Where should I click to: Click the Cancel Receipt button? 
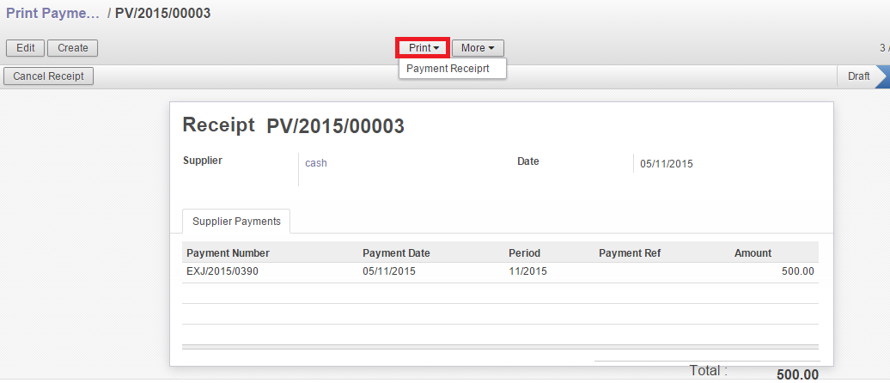[48, 76]
